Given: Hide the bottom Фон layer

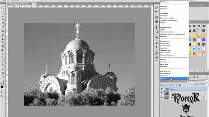Looking at the screenshot, I should (x=162, y=97).
